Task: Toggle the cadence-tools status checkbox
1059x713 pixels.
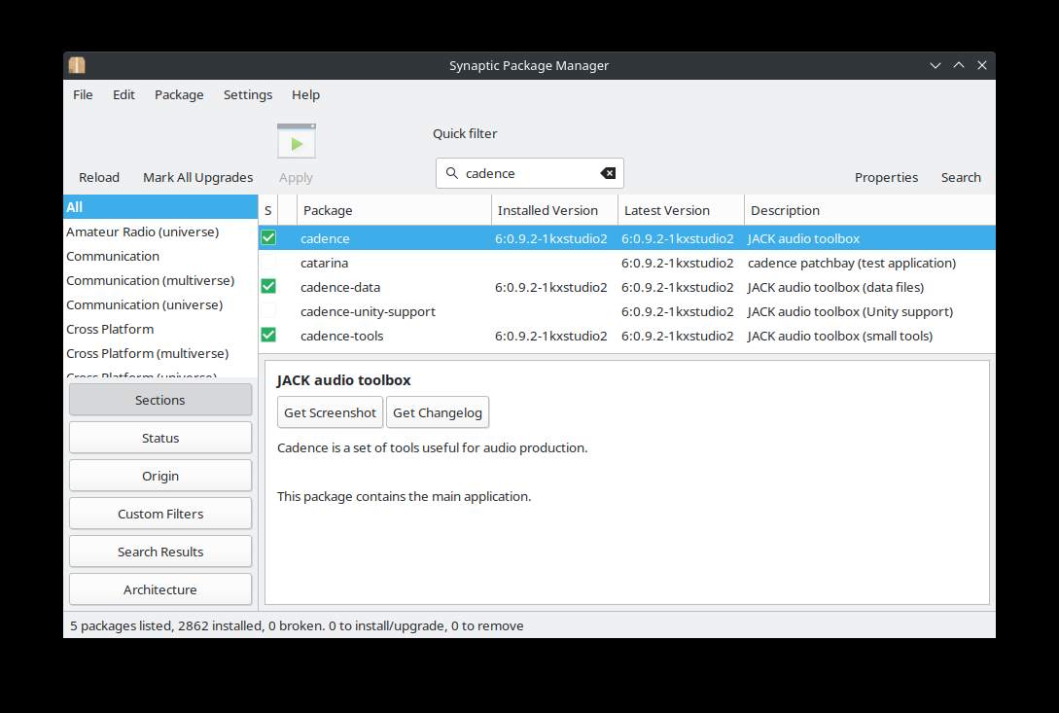Action: click(x=268, y=336)
